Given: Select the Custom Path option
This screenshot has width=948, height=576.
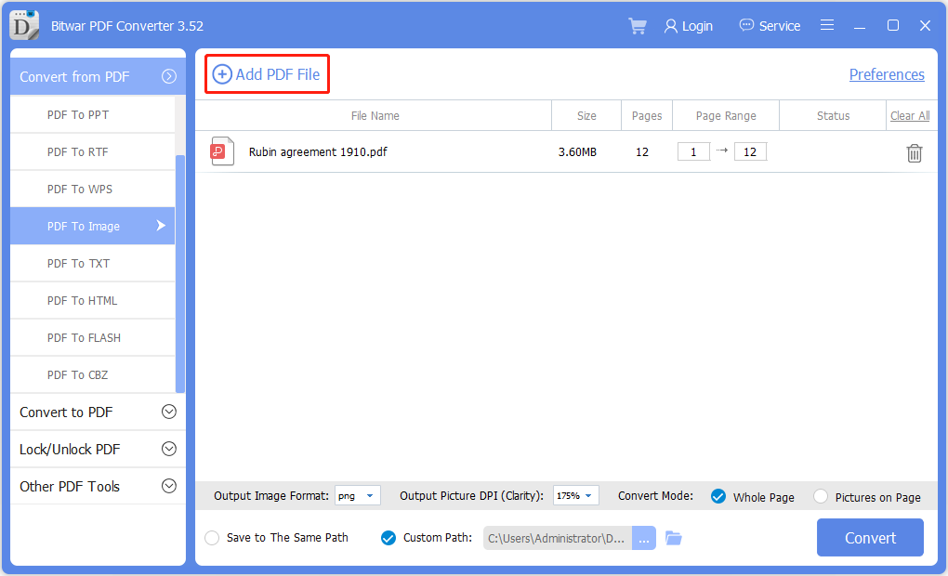Looking at the screenshot, I should 388,538.
